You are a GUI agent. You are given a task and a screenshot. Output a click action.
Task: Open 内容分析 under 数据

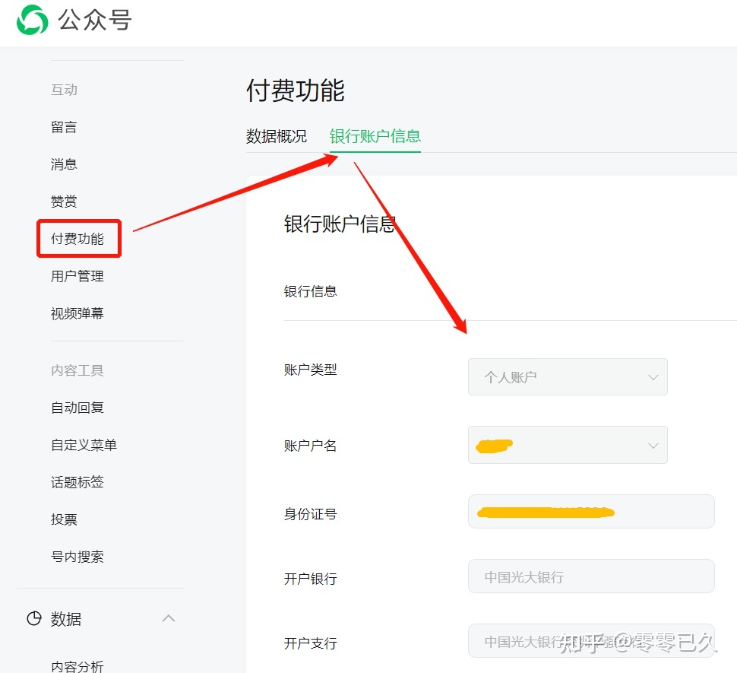click(x=77, y=666)
